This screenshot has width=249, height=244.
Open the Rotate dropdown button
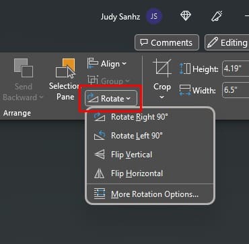[x=111, y=98]
